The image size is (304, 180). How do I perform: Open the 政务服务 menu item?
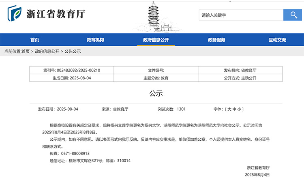click(x=216, y=40)
